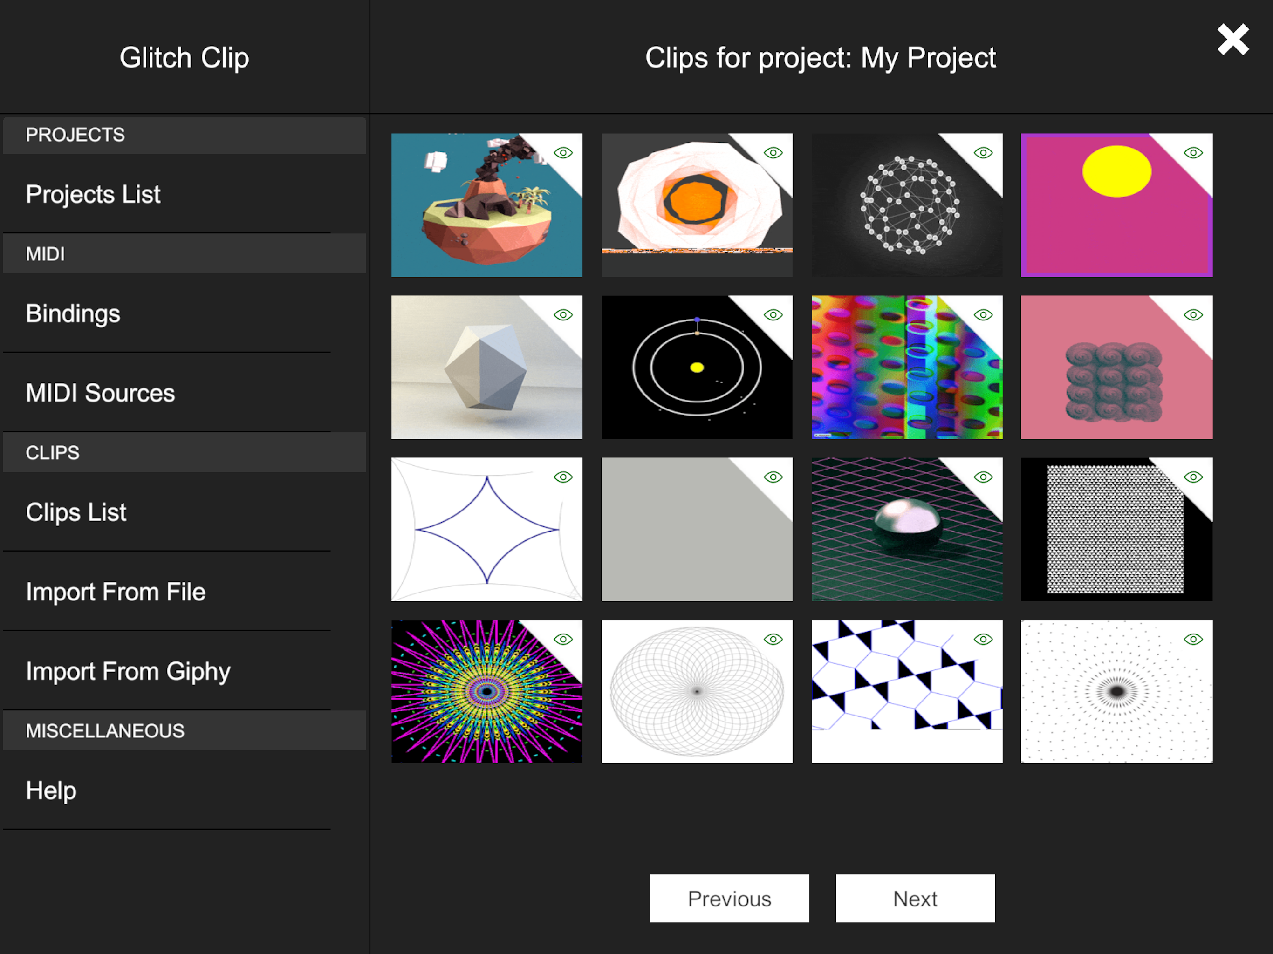Select the plain gray clip thumbnail

coord(696,529)
